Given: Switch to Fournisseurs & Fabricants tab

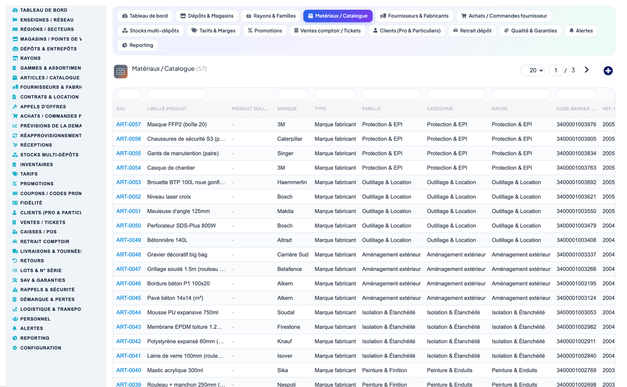Looking at the screenshot, I should click(x=414, y=16).
